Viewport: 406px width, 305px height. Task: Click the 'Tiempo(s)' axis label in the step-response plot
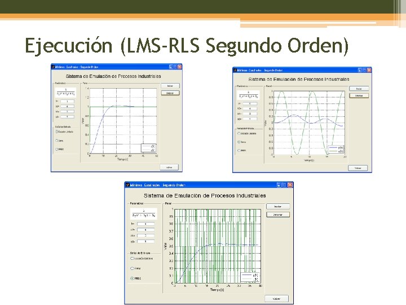coord(122,159)
